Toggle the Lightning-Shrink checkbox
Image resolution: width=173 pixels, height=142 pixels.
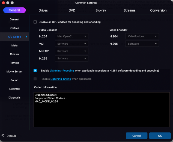pyautogui.click(x=35, y=79)
